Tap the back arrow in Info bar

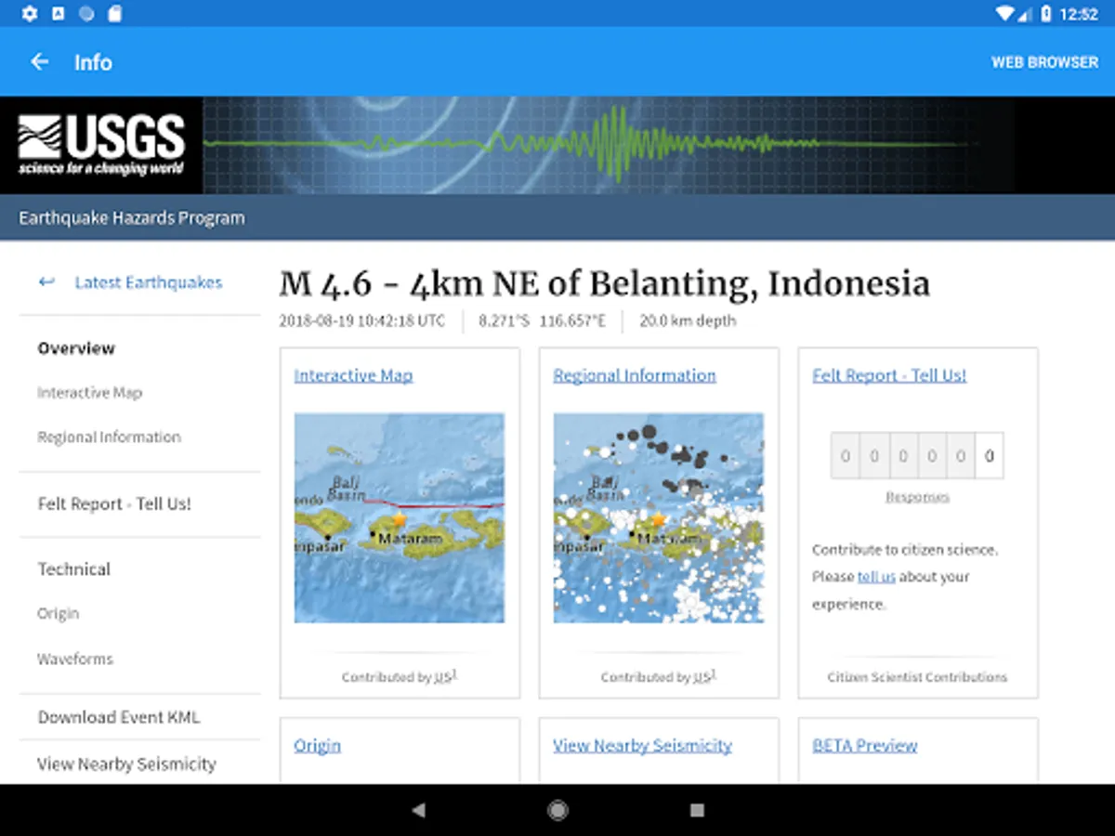pos(39,62)
